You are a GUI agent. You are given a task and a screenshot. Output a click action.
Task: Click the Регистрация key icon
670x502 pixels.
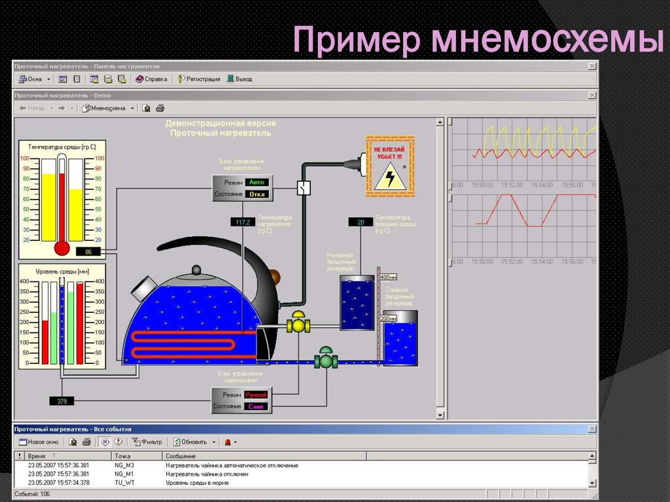tap(181, 79)
